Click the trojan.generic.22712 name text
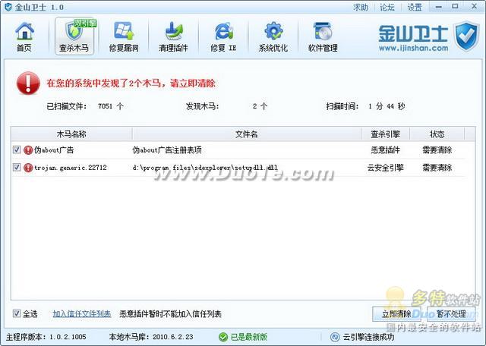486x346 pixels. pyautogui.click(x=71, y=168)
